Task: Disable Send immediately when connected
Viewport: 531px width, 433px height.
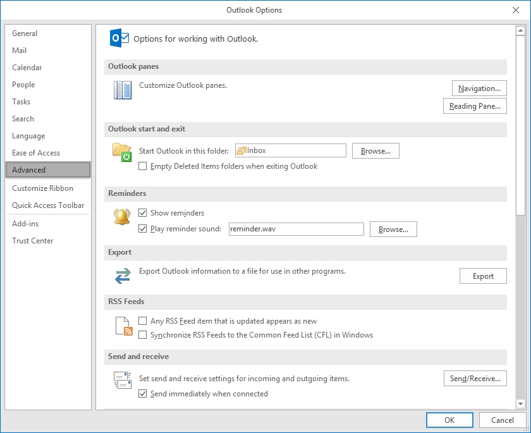Action: click(143, 394)
